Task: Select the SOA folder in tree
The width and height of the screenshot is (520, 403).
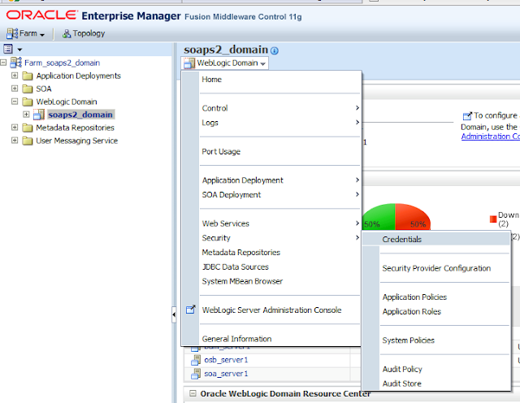Action: coord(43,89)
